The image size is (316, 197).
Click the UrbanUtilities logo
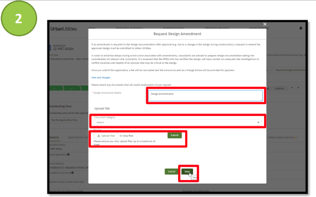pyautogui.click(x=63, y=29)
